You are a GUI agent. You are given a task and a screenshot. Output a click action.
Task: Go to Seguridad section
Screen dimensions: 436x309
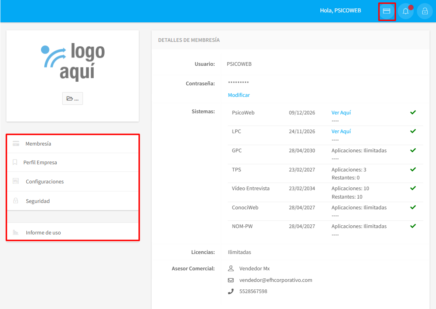pyautogui.click(x=38, y=201)
